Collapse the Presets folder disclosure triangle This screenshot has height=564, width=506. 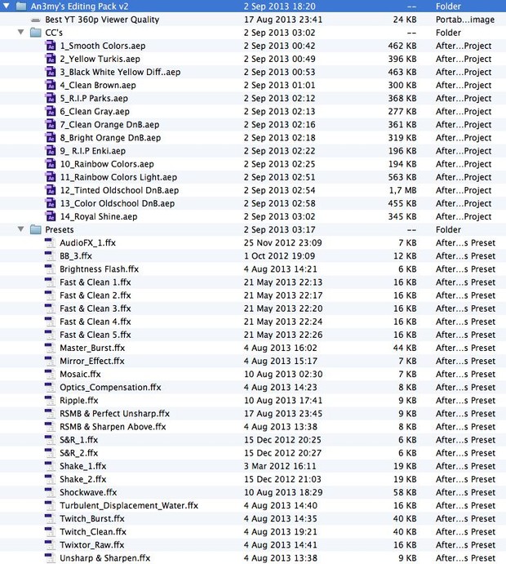[21, 229]
